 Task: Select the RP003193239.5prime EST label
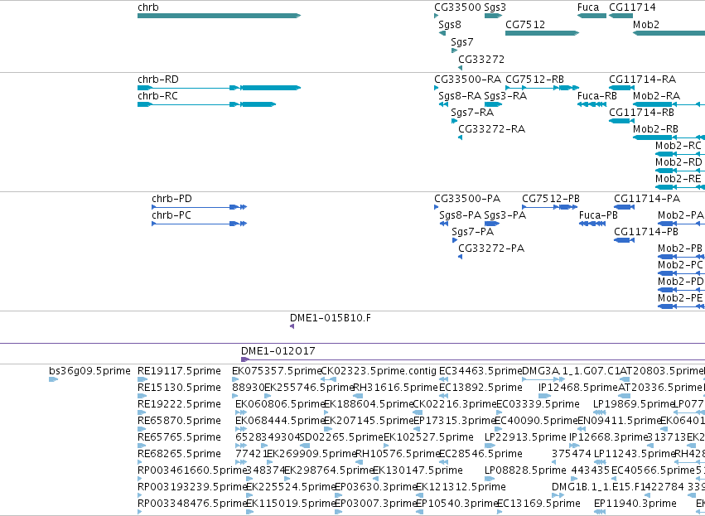(192, 487)
